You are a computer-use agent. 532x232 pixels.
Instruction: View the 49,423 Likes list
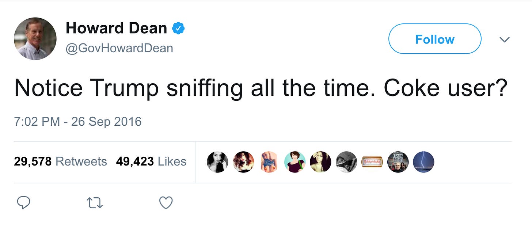coord(151,161)
